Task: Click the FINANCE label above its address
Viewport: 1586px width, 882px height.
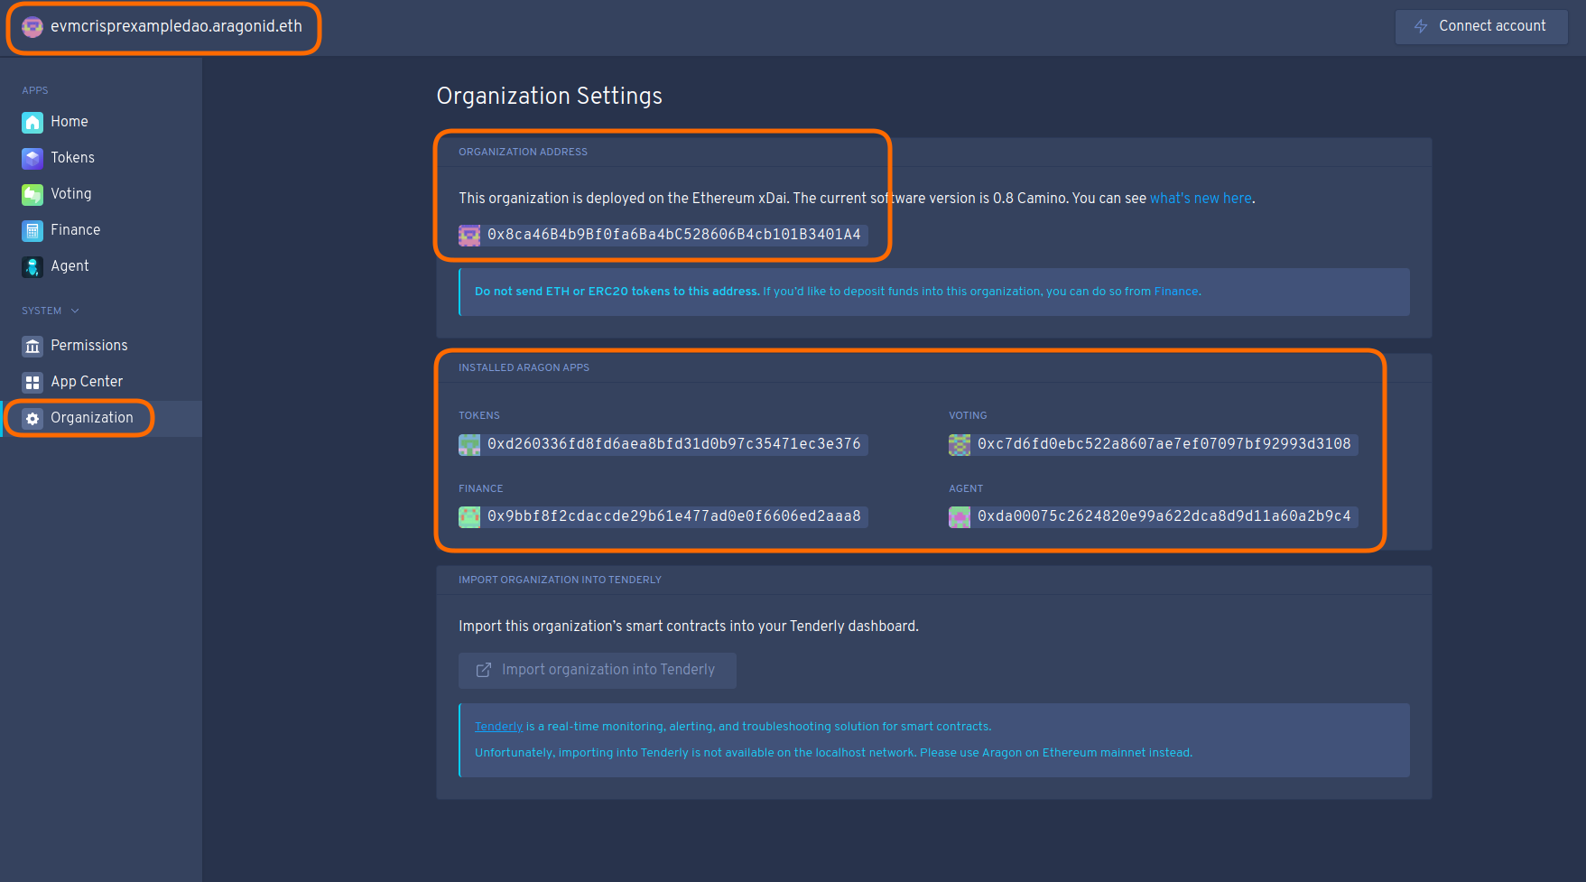Action: click(480, 488)
